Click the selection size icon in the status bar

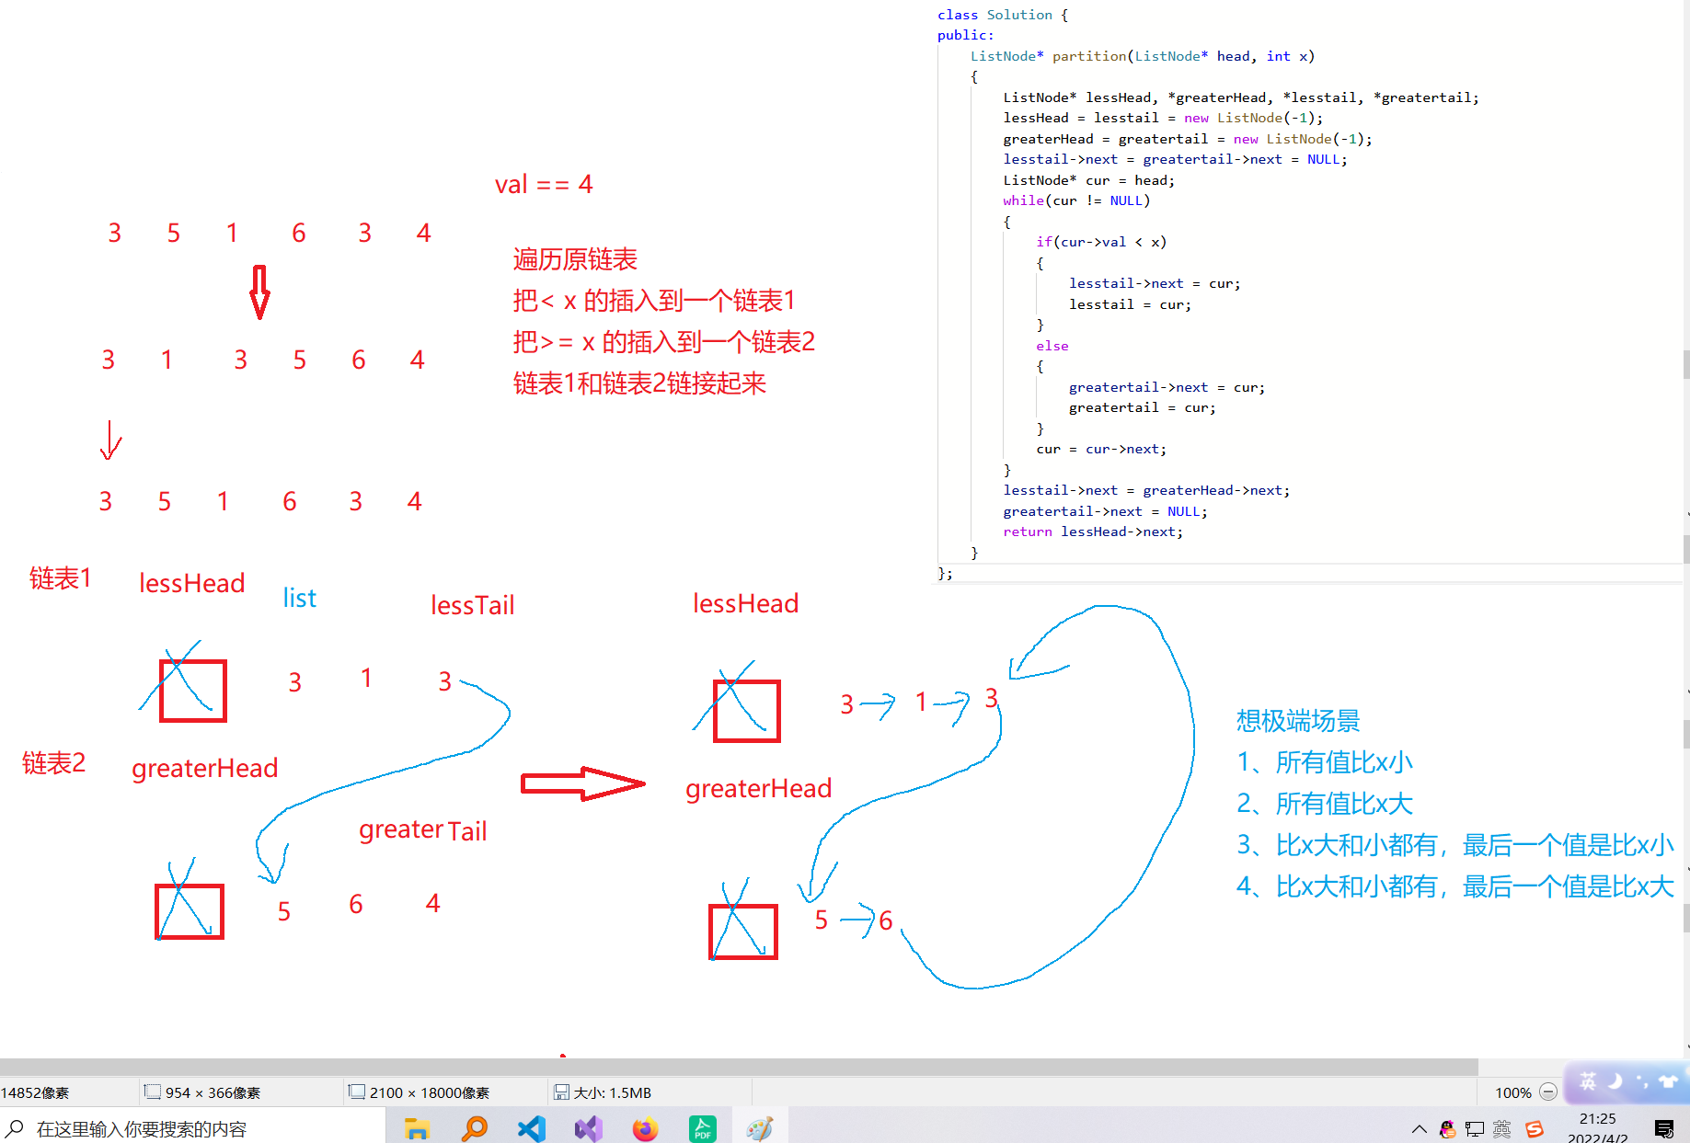(153, 1092)
